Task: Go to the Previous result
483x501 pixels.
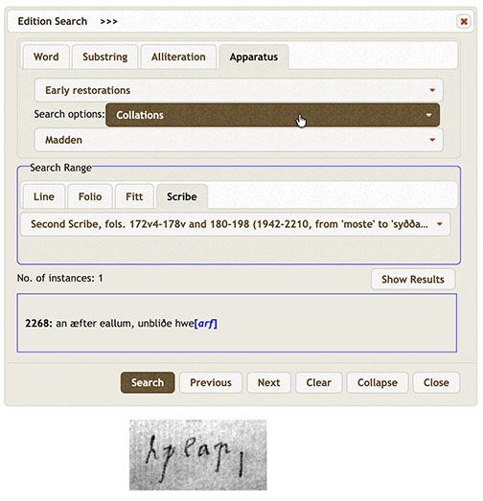Action: 211,382
